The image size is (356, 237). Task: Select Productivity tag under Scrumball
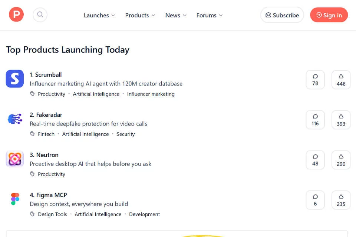click(x=52, y=94)
